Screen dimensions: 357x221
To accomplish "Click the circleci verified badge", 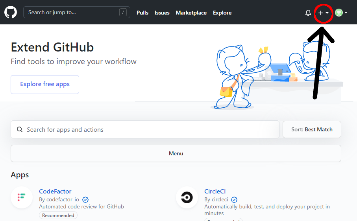I will click(234, 200).
